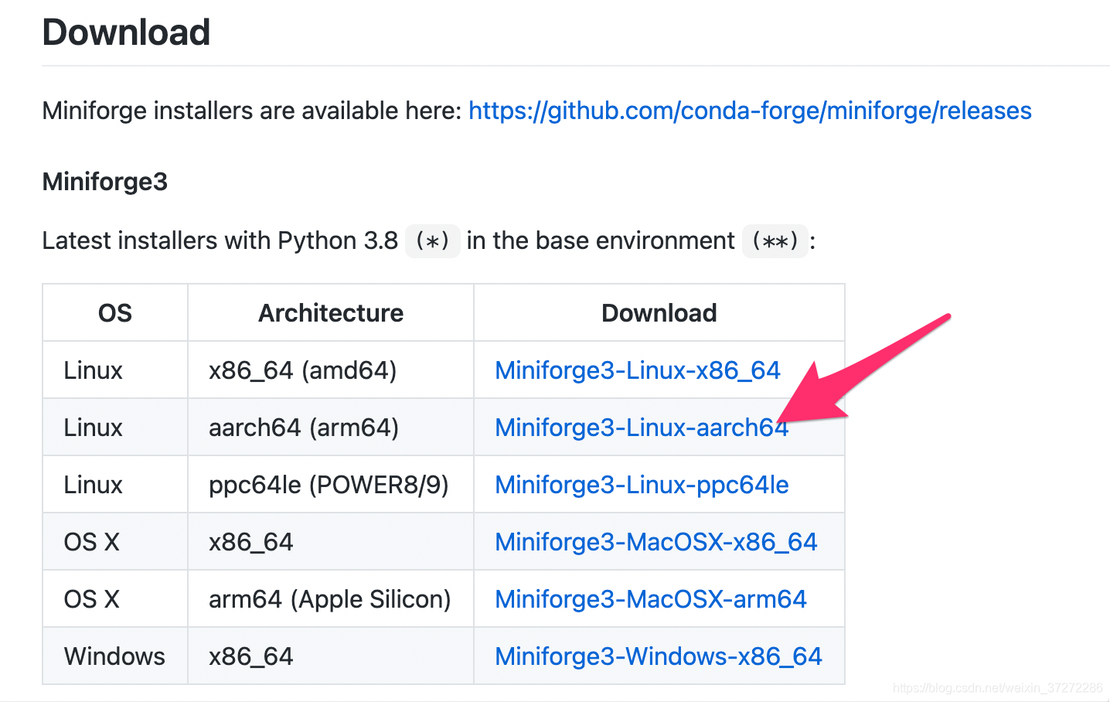The width and height of the screenshot is (1110, 702).
Task: Click the single asterisk (*) footnote marker
Action: point(433,241)
